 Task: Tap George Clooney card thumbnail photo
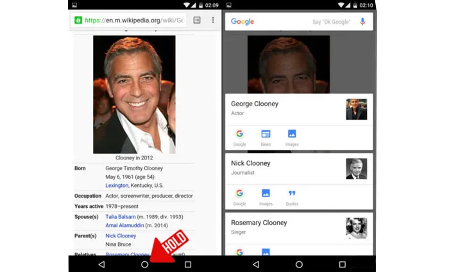(356, 109)
